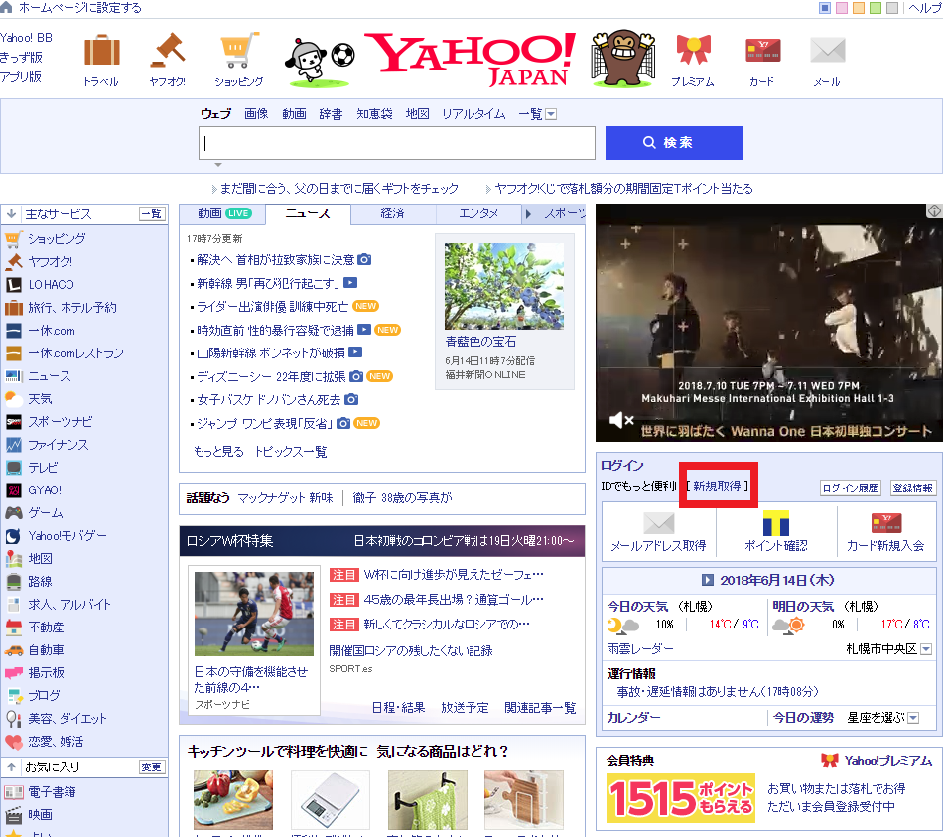Click ポイント確認 T-point icon
Screen dimensions: 945x837
tap(775, 523)
